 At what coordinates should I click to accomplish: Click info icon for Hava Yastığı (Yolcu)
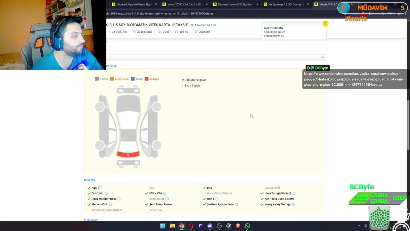point(119,199)
